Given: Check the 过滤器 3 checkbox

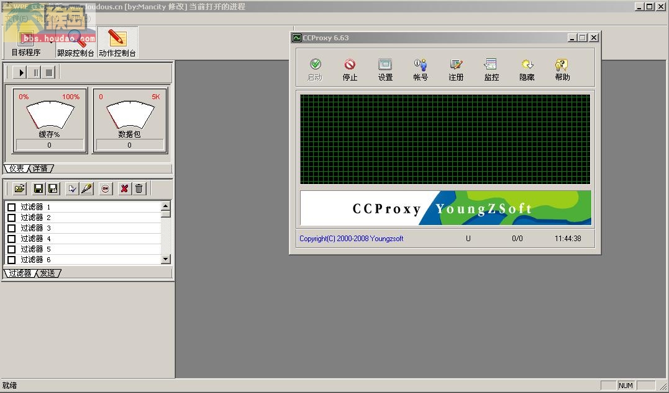Looking at the screenshot, I should pyautogui.click(x=12, y=228).
